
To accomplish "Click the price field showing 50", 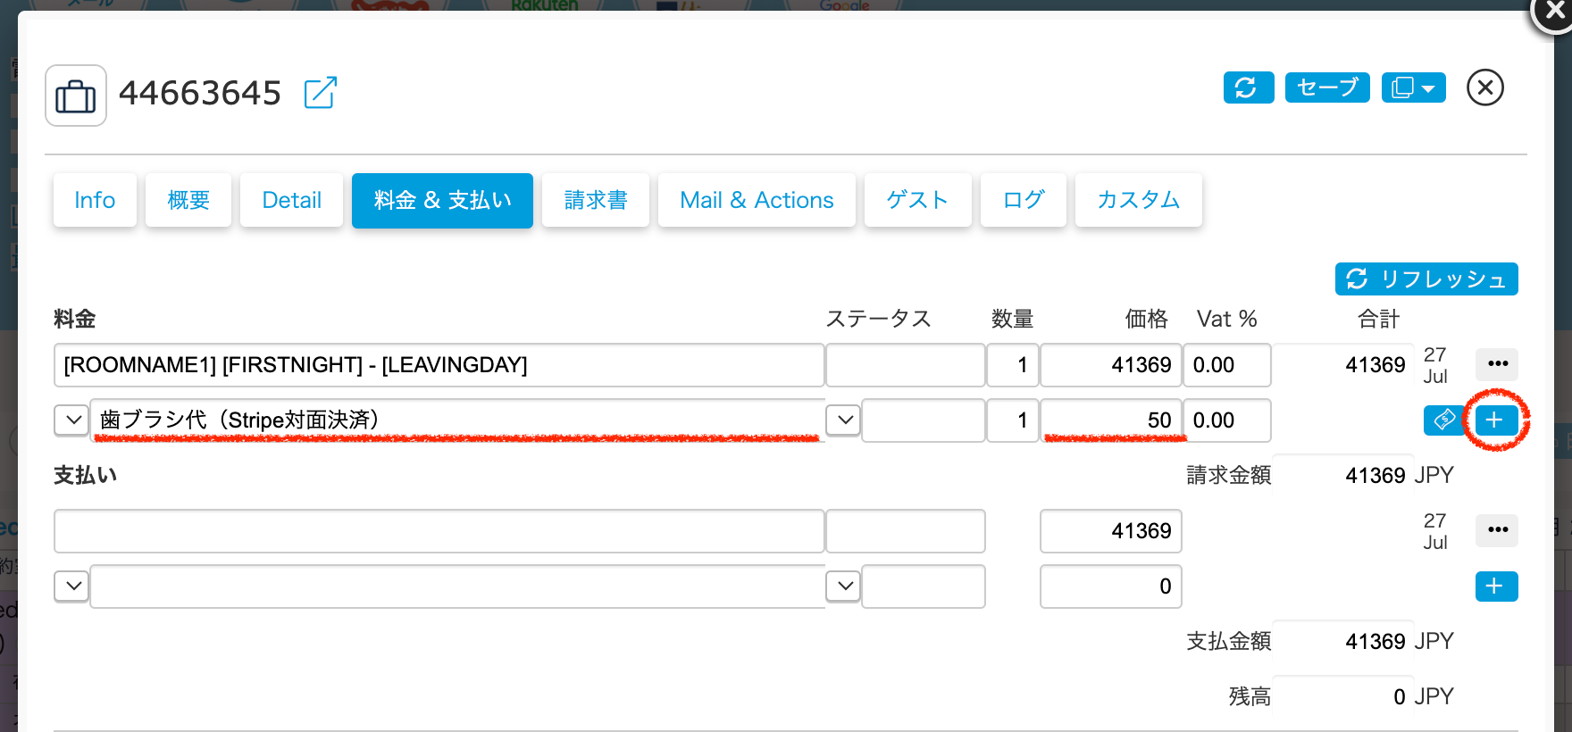I will tap(1110, 420).
